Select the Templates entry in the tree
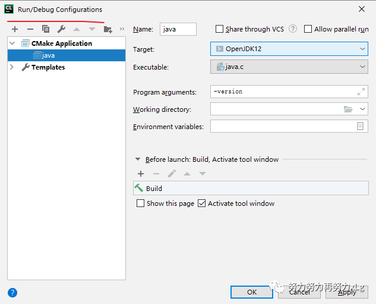The height and width of the screenshot is (304, 376). [x=48, y=67]
